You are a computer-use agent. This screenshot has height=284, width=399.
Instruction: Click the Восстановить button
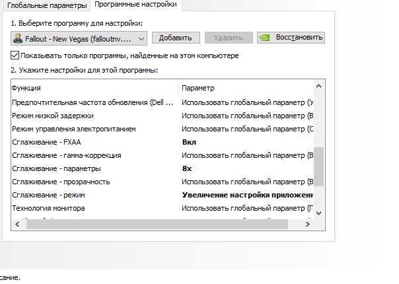[291, 38]
